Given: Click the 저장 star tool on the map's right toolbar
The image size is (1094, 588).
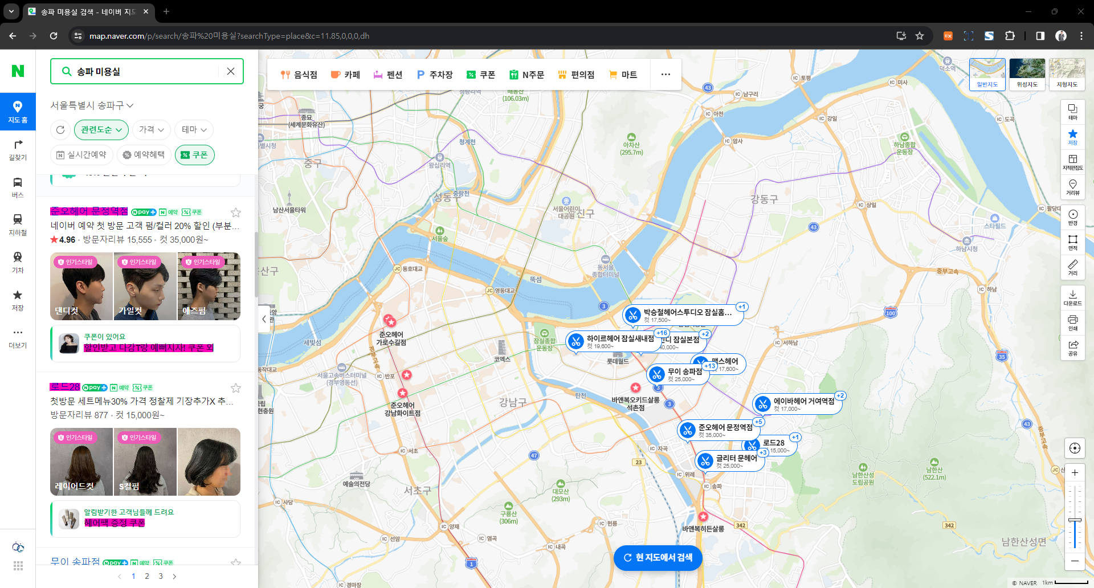Looking at the screenshot, I should pos(1073,137).
